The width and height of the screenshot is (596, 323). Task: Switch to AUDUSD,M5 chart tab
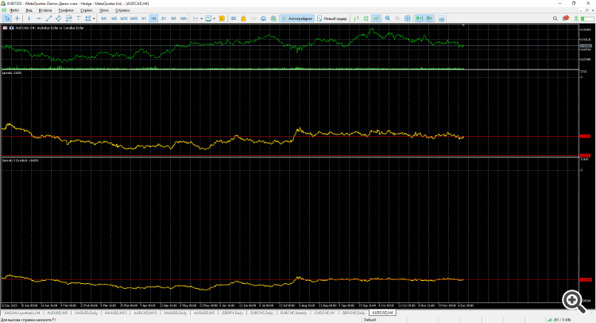(57, 313)
